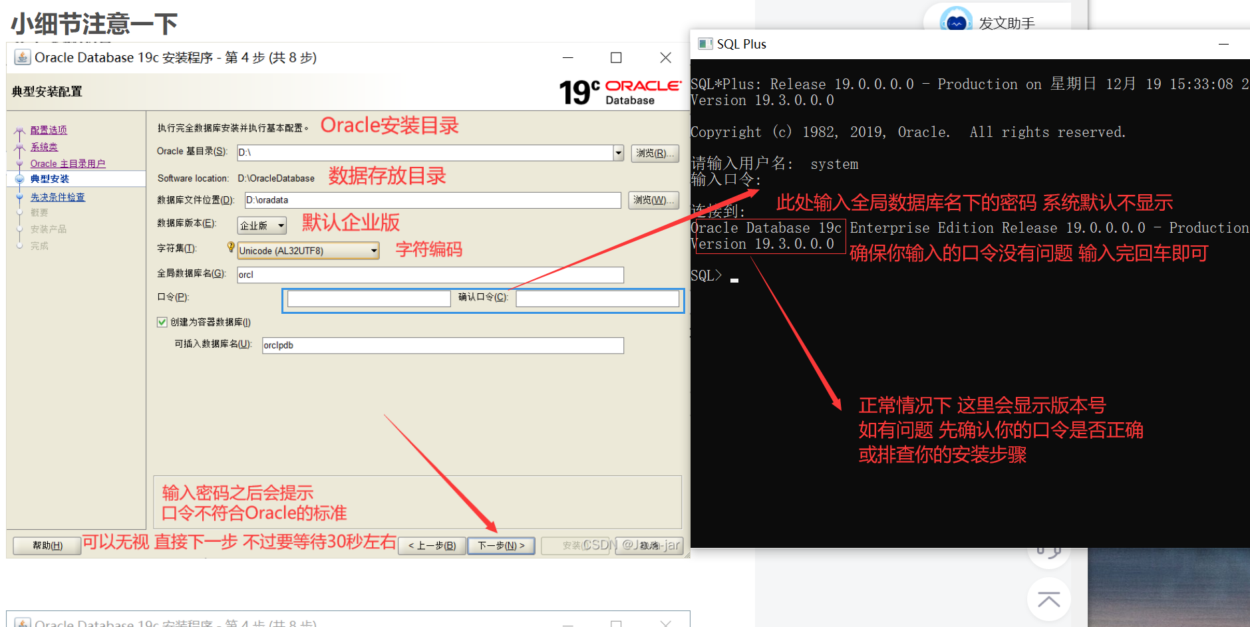Click the SQL Plus console icon in title bar
Image resolution: width=1250 pixels, height=627 pixels.
click(705, 44)
